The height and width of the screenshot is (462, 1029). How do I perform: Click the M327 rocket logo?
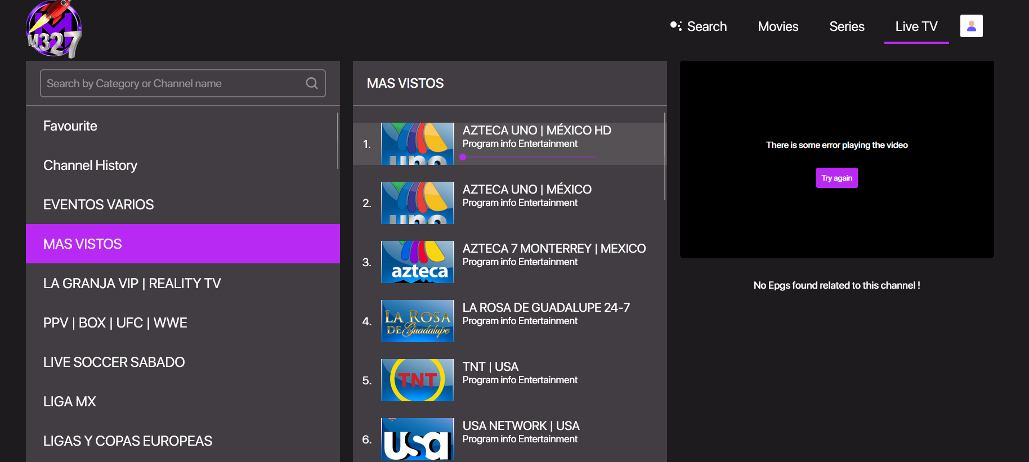(54, 29)
